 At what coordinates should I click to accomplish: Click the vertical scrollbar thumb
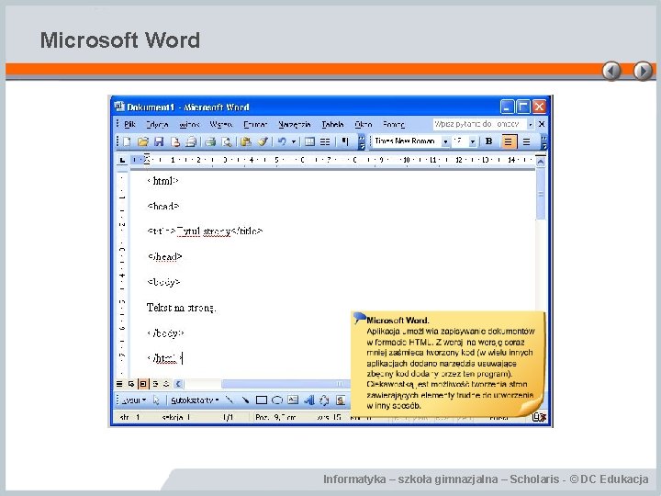541,194
